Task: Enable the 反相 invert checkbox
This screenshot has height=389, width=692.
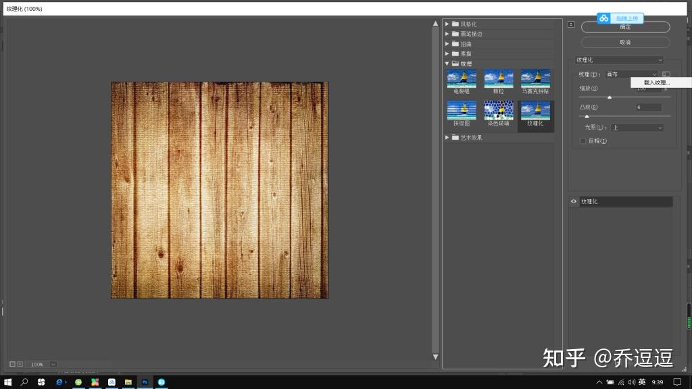Action: (583, 141)
